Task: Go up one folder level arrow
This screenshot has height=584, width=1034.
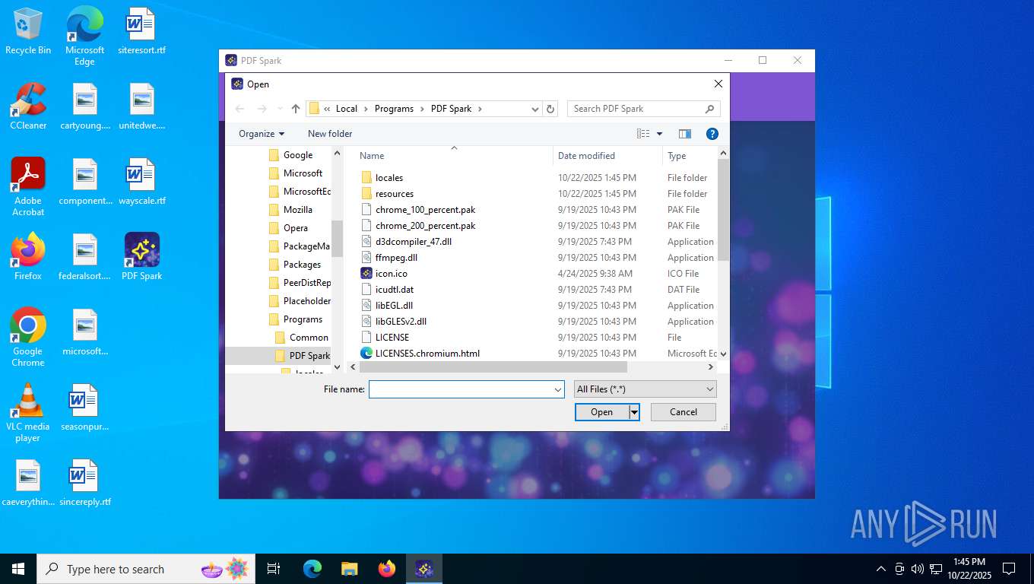Action: (296, 109)
